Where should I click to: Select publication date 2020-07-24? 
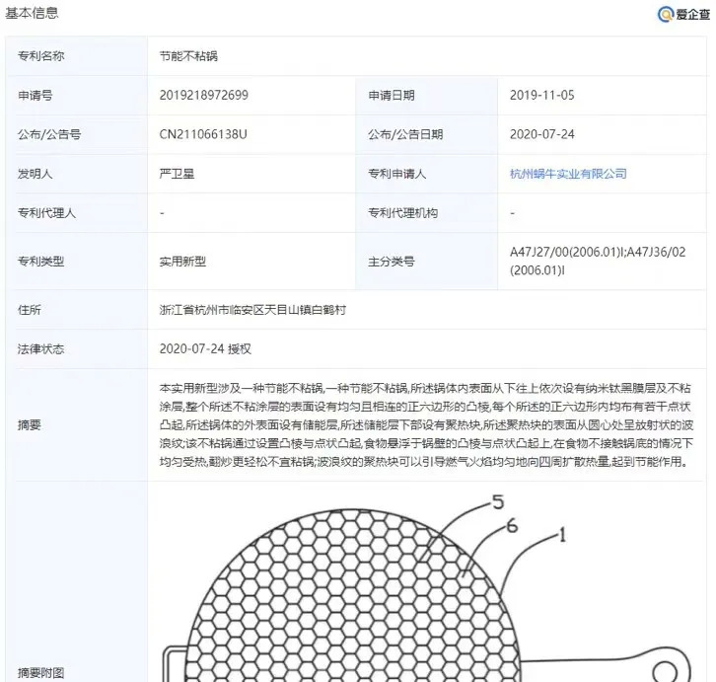tap(541, 134)
